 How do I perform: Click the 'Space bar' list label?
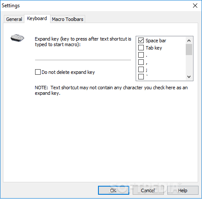tap(156, 41)
